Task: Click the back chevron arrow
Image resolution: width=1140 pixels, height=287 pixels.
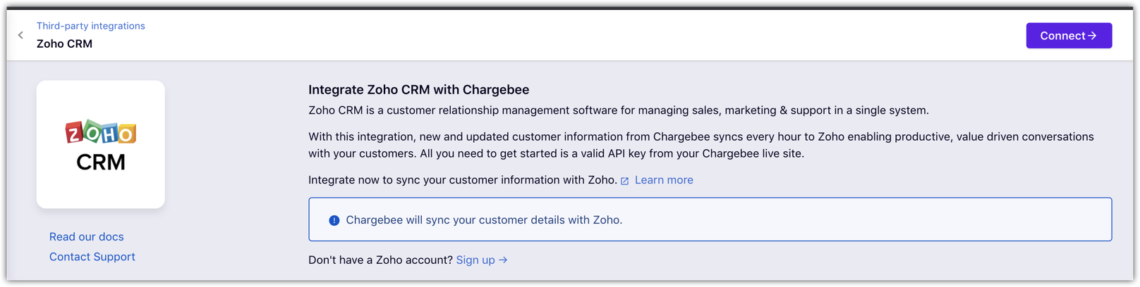Action: click(x=20, y=35)
